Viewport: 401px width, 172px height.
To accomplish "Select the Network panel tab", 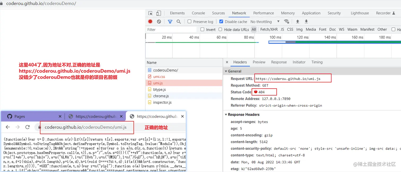I will click(x=239, y=13).
